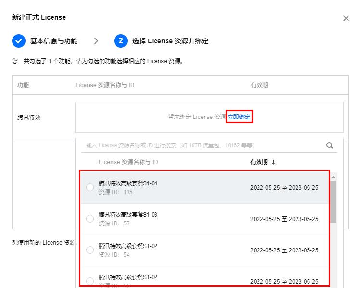The image size is (361, 288).
Task: Click the search magnifier icon
Action: [329, 145]
